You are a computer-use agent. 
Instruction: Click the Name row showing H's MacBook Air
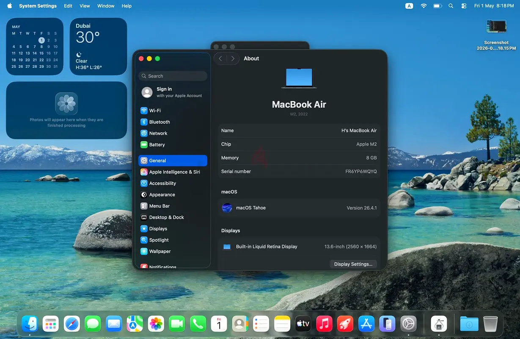click(x=299, y=131)
